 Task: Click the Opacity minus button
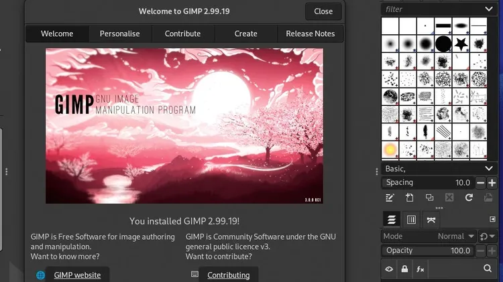[480, 251]
